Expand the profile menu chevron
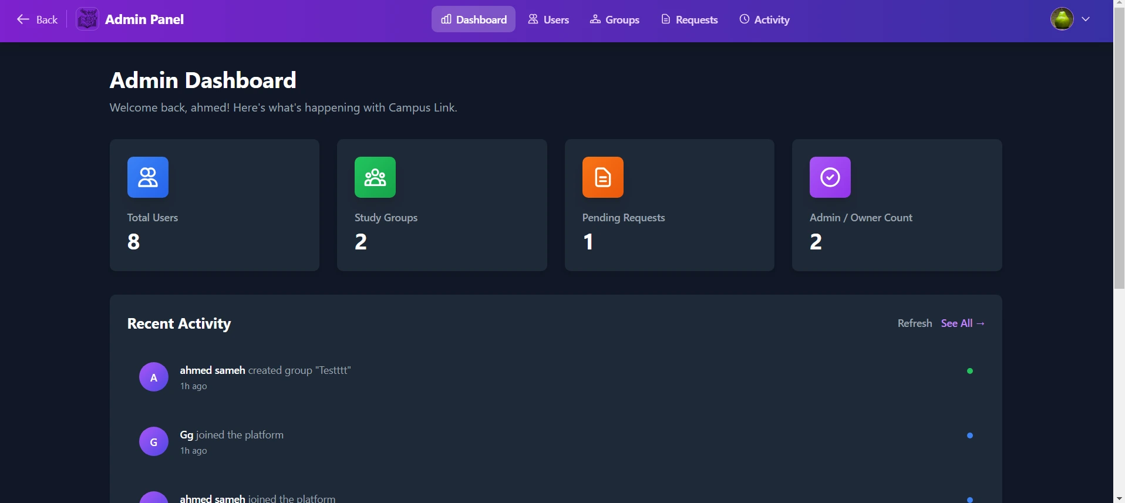Screen dimensions: 1125x503 click(x=1086, y=19)
